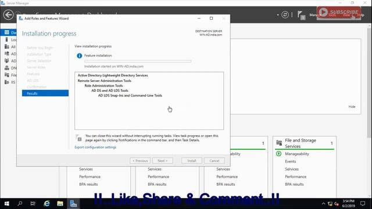Click Role Administration Tools entry
Viewport: 372px width, 209px height.
pyautogui.click(x=103, y=85)
